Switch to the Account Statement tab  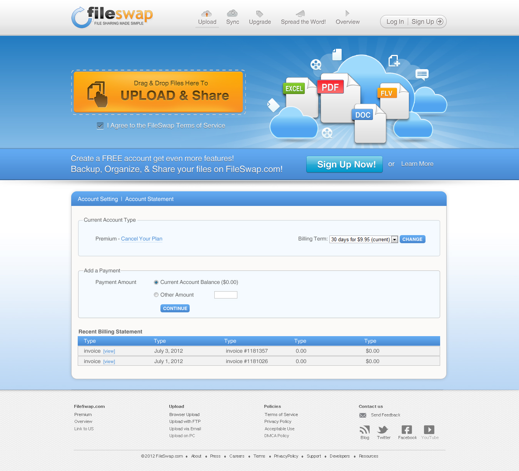click(149, 199)
